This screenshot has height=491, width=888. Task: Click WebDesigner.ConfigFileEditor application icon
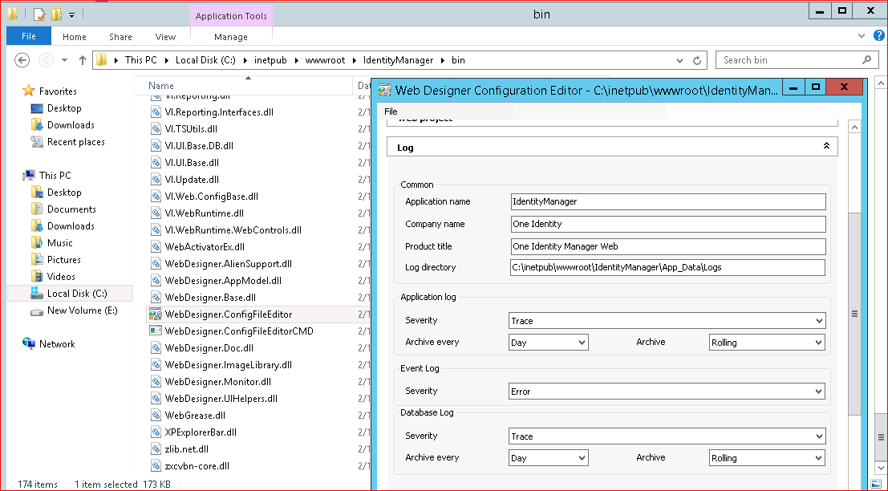[x=155, y=314]
